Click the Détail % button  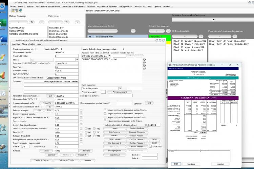point(47,103)
